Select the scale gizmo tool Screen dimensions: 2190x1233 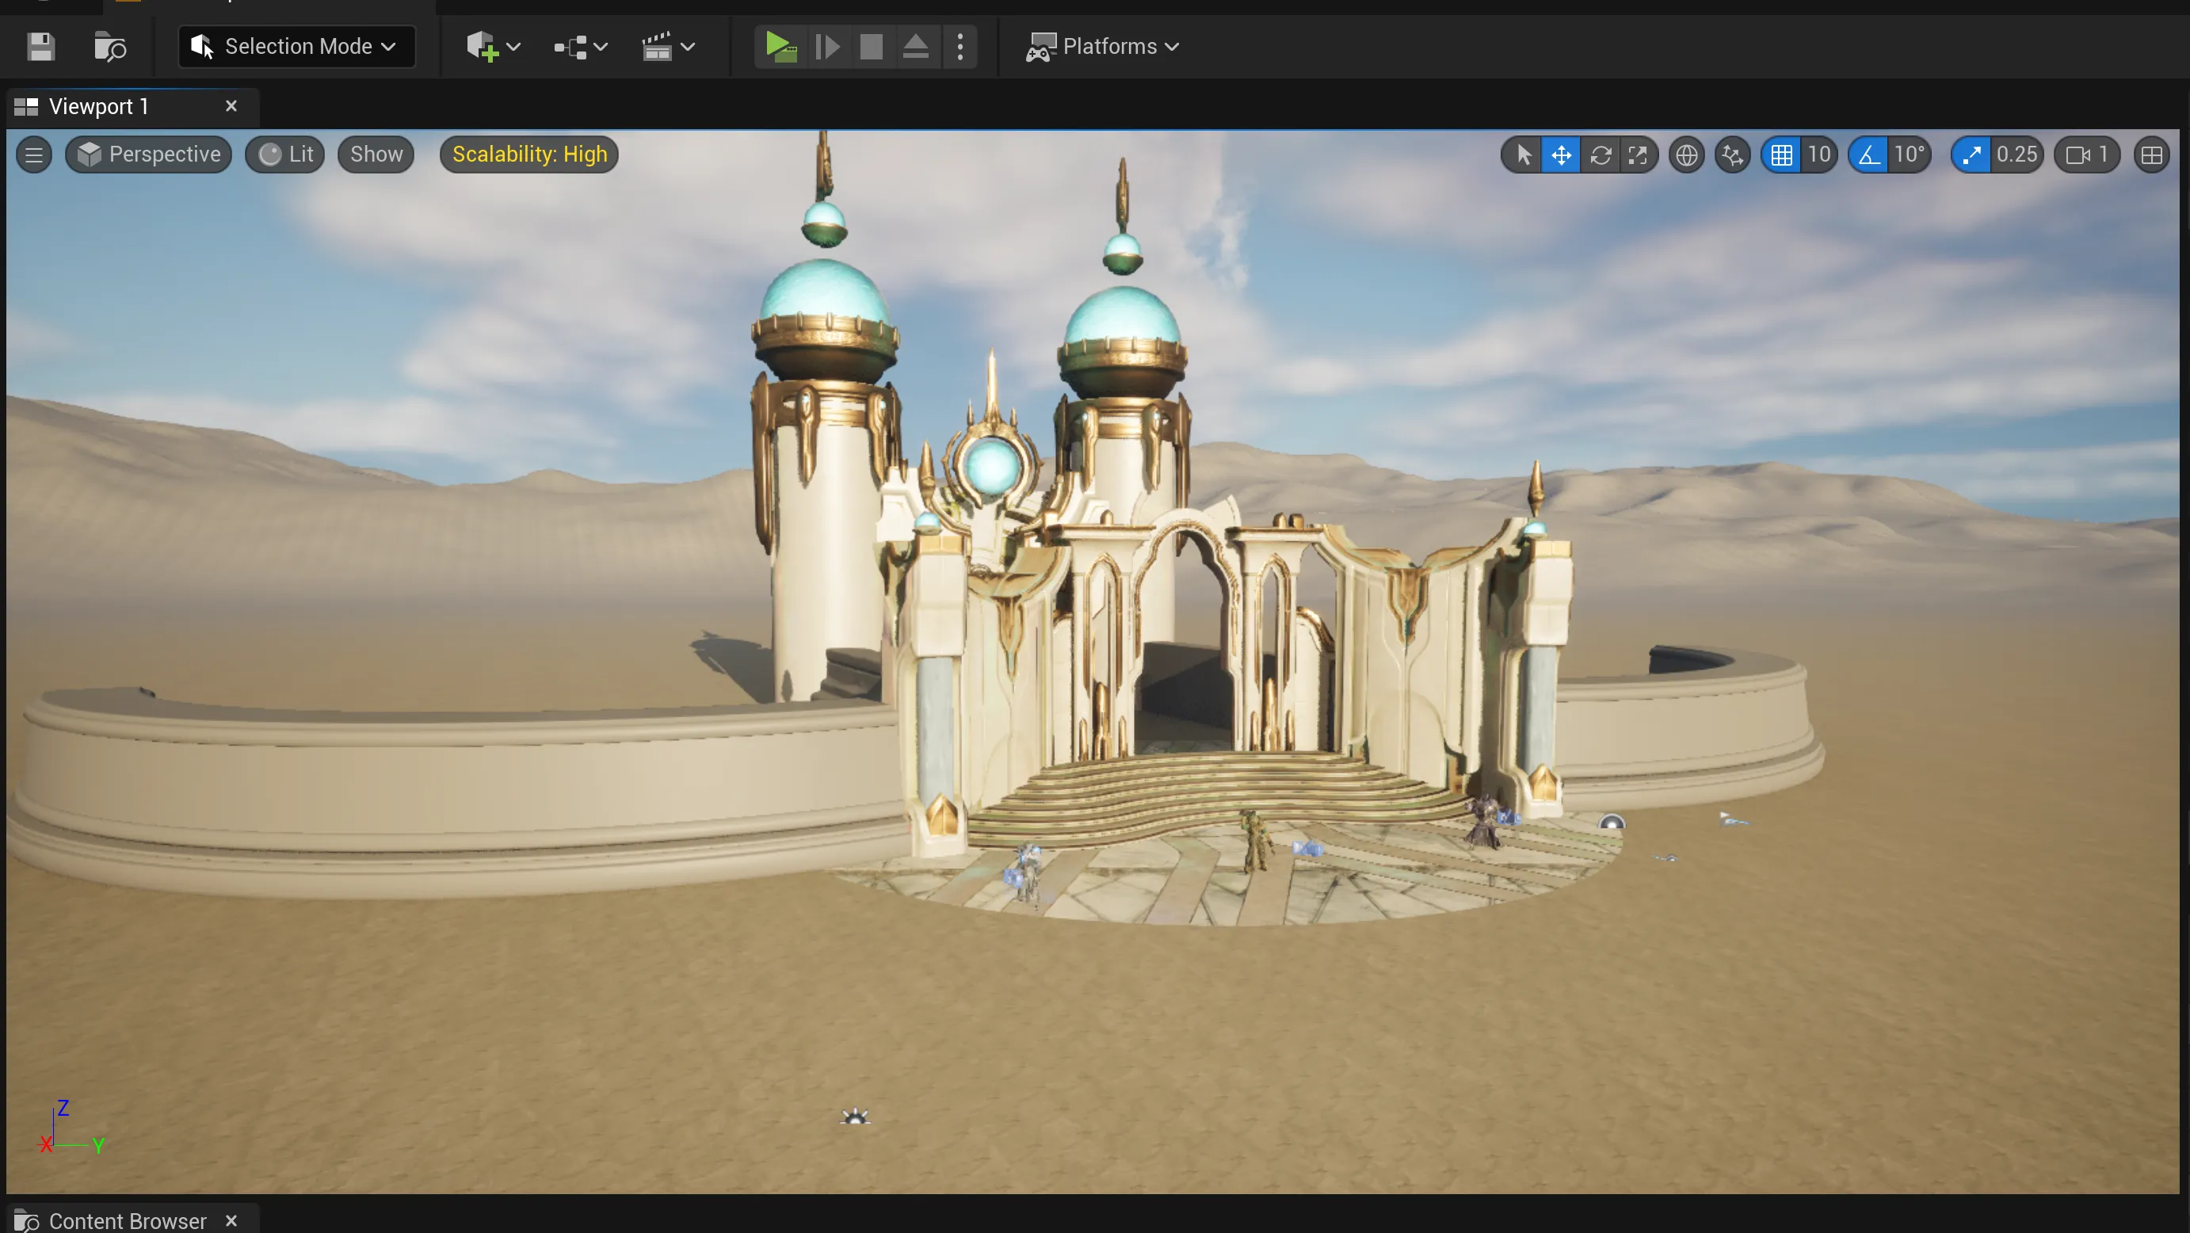pyautogui.click(x=1638, y=155)
